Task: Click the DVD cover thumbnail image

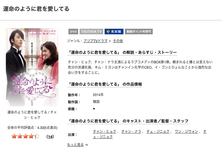Action: [32, 67]
